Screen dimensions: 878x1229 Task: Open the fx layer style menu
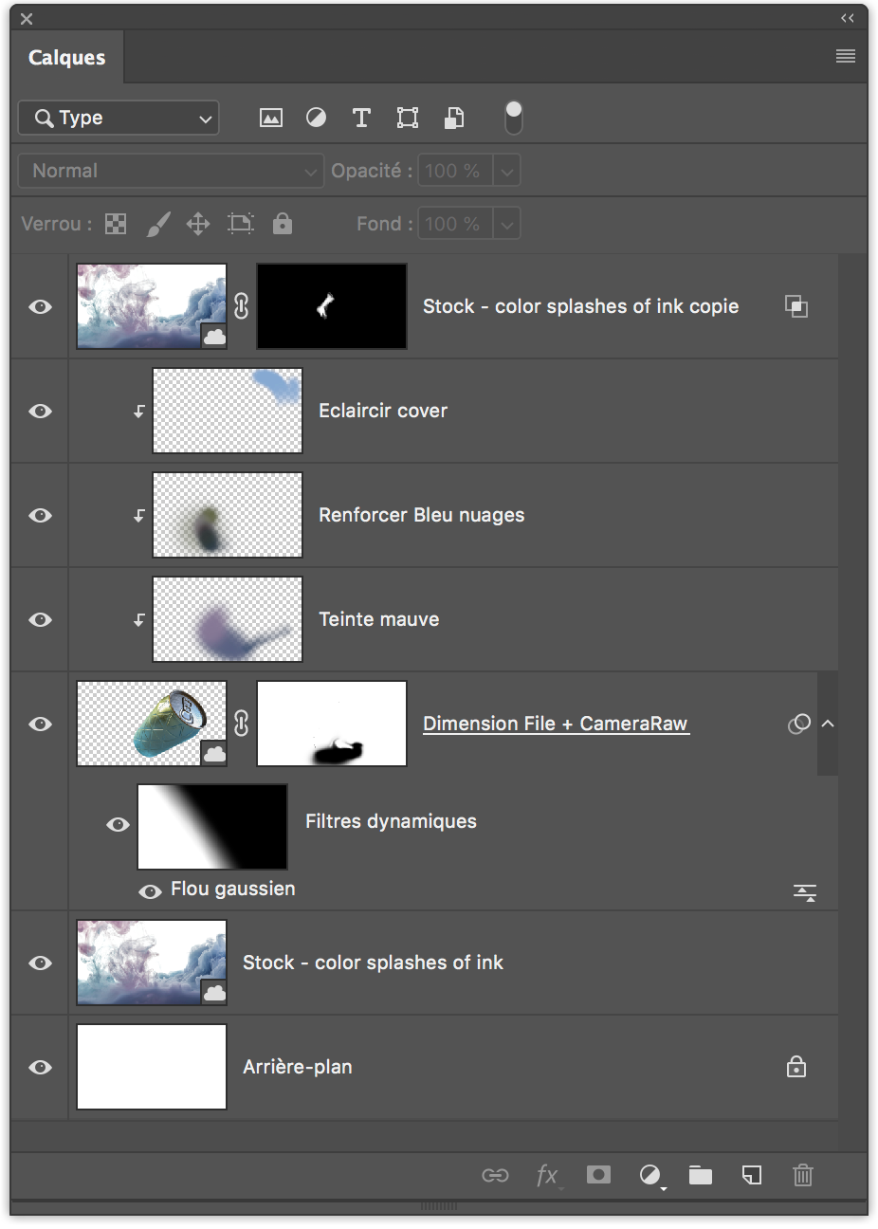point(547,1176)
